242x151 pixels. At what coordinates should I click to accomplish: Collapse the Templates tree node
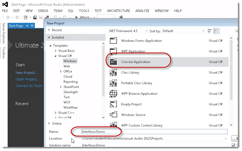point(50,46)
